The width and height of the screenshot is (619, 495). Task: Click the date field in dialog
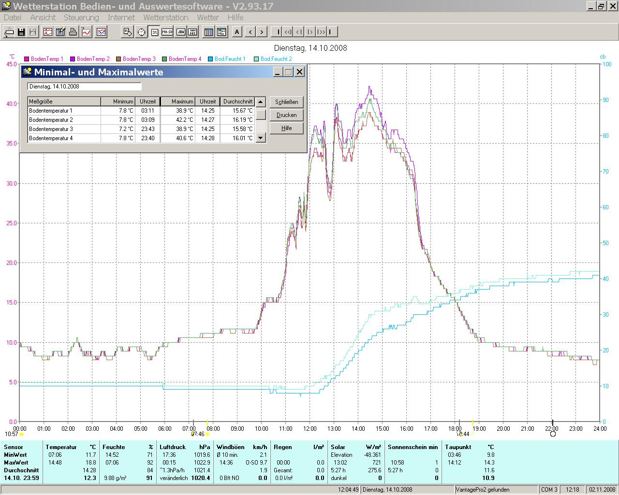(84, 87)
